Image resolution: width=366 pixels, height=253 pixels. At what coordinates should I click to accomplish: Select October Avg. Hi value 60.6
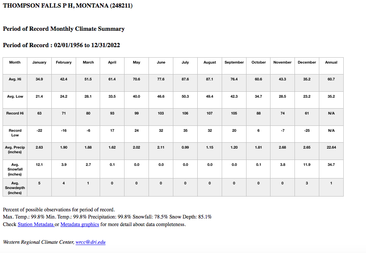(258, 79)
